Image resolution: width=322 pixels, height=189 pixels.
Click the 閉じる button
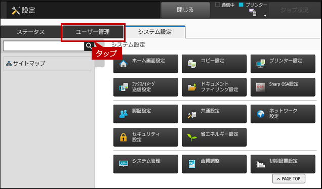(x=185, y=10)
